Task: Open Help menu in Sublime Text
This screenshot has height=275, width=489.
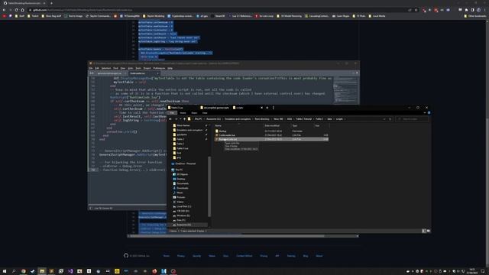Action: [x=170, y=68]
